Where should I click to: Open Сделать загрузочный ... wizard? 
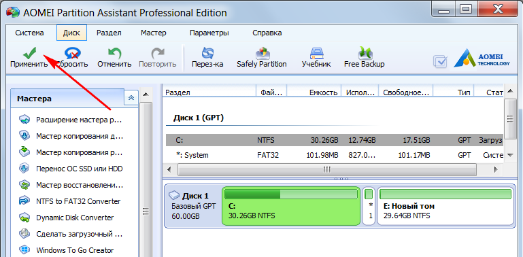point(79,234)
